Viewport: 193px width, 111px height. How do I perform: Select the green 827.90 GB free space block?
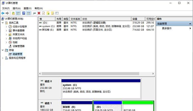[138, 106]
